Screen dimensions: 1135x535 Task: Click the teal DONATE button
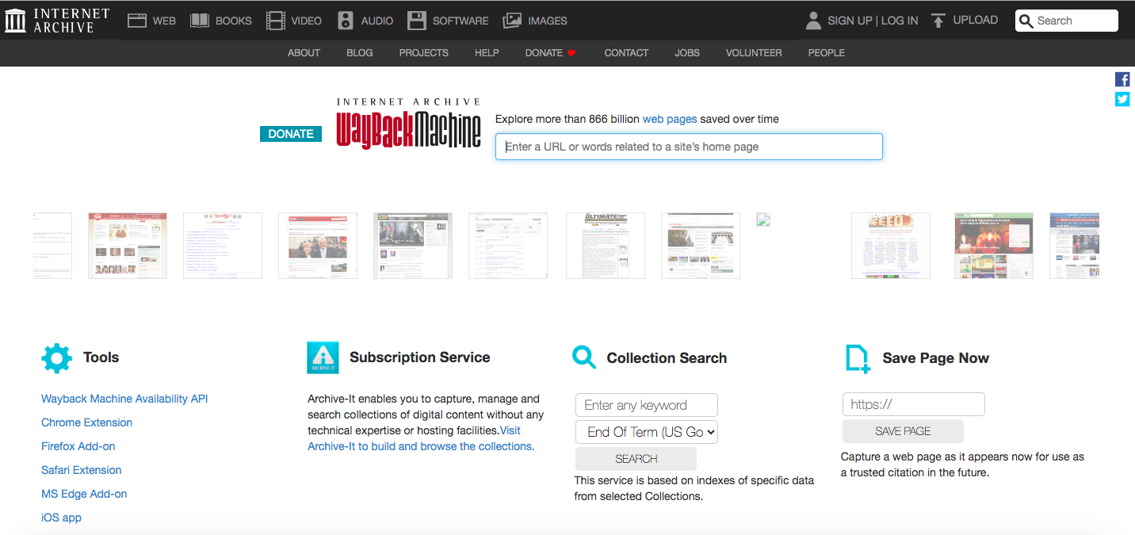point(291,134)
